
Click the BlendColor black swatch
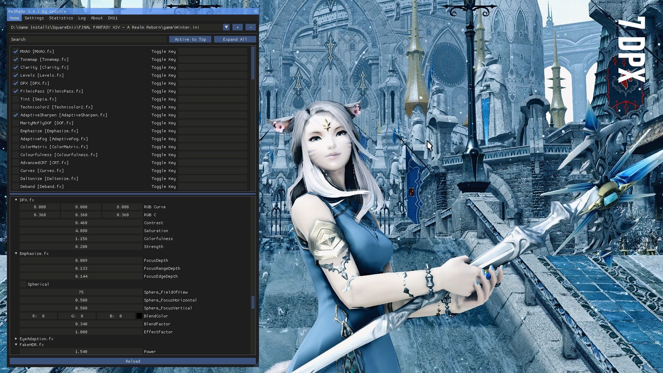point(139,316)
